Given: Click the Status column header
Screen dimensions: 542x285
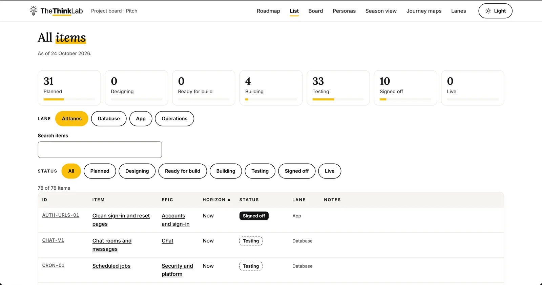Looking at the screenshot, I should pos(249,200).
